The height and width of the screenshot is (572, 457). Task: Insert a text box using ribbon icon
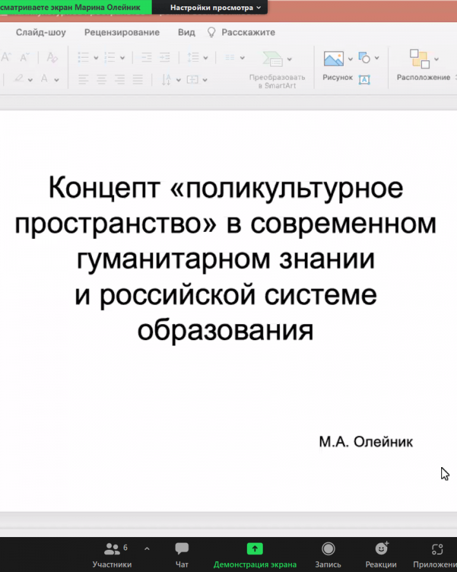tap(364, 79)
